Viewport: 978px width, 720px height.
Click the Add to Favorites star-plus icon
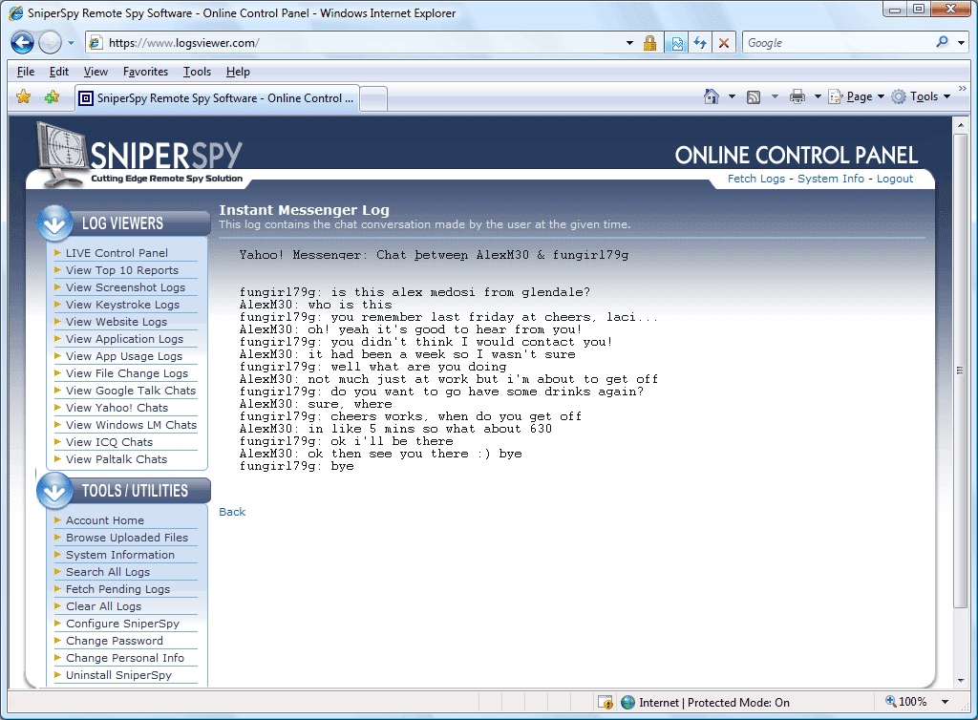[x=52, y=97]
